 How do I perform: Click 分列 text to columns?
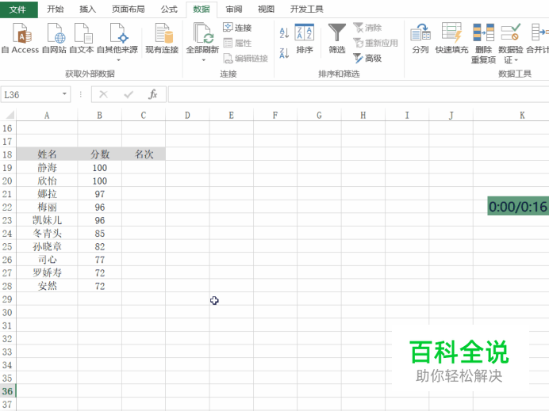pos(420,39)
